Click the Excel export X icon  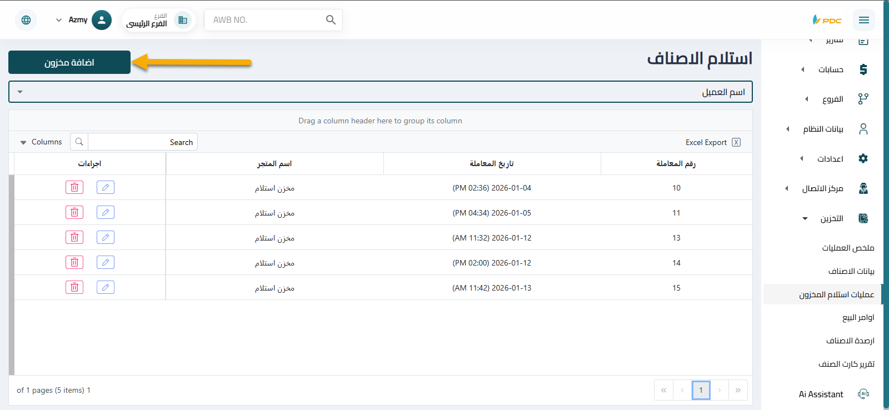coord(736,142)
